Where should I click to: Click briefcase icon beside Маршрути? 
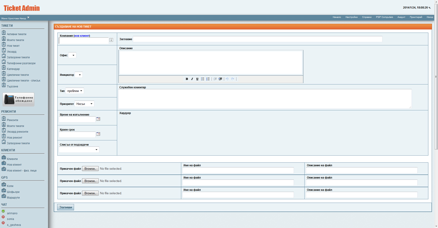4,196
